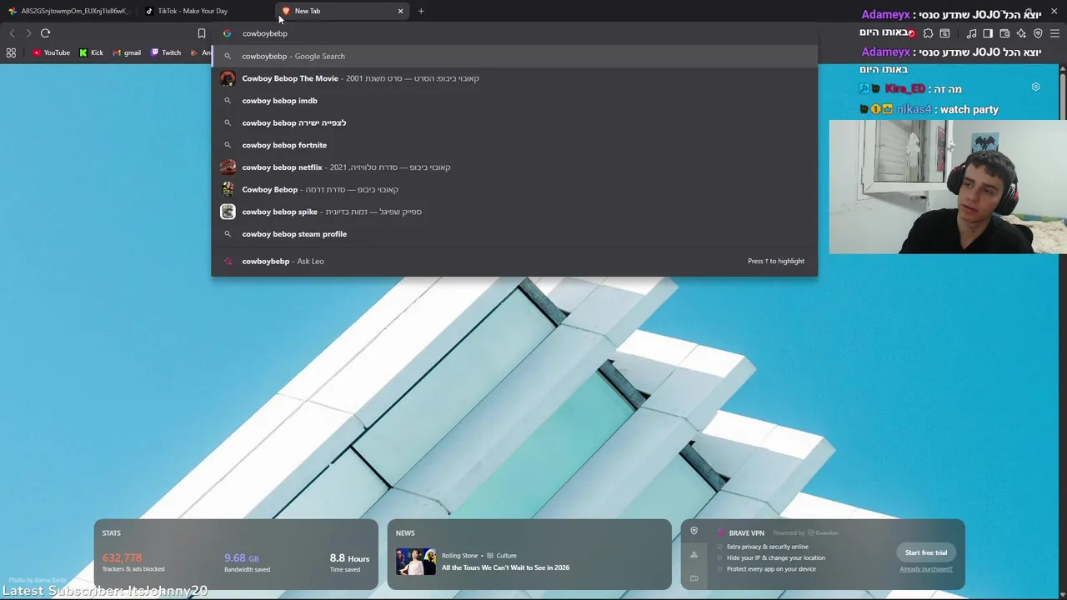Select the shield icon in VPN widget

coord(694,531)
